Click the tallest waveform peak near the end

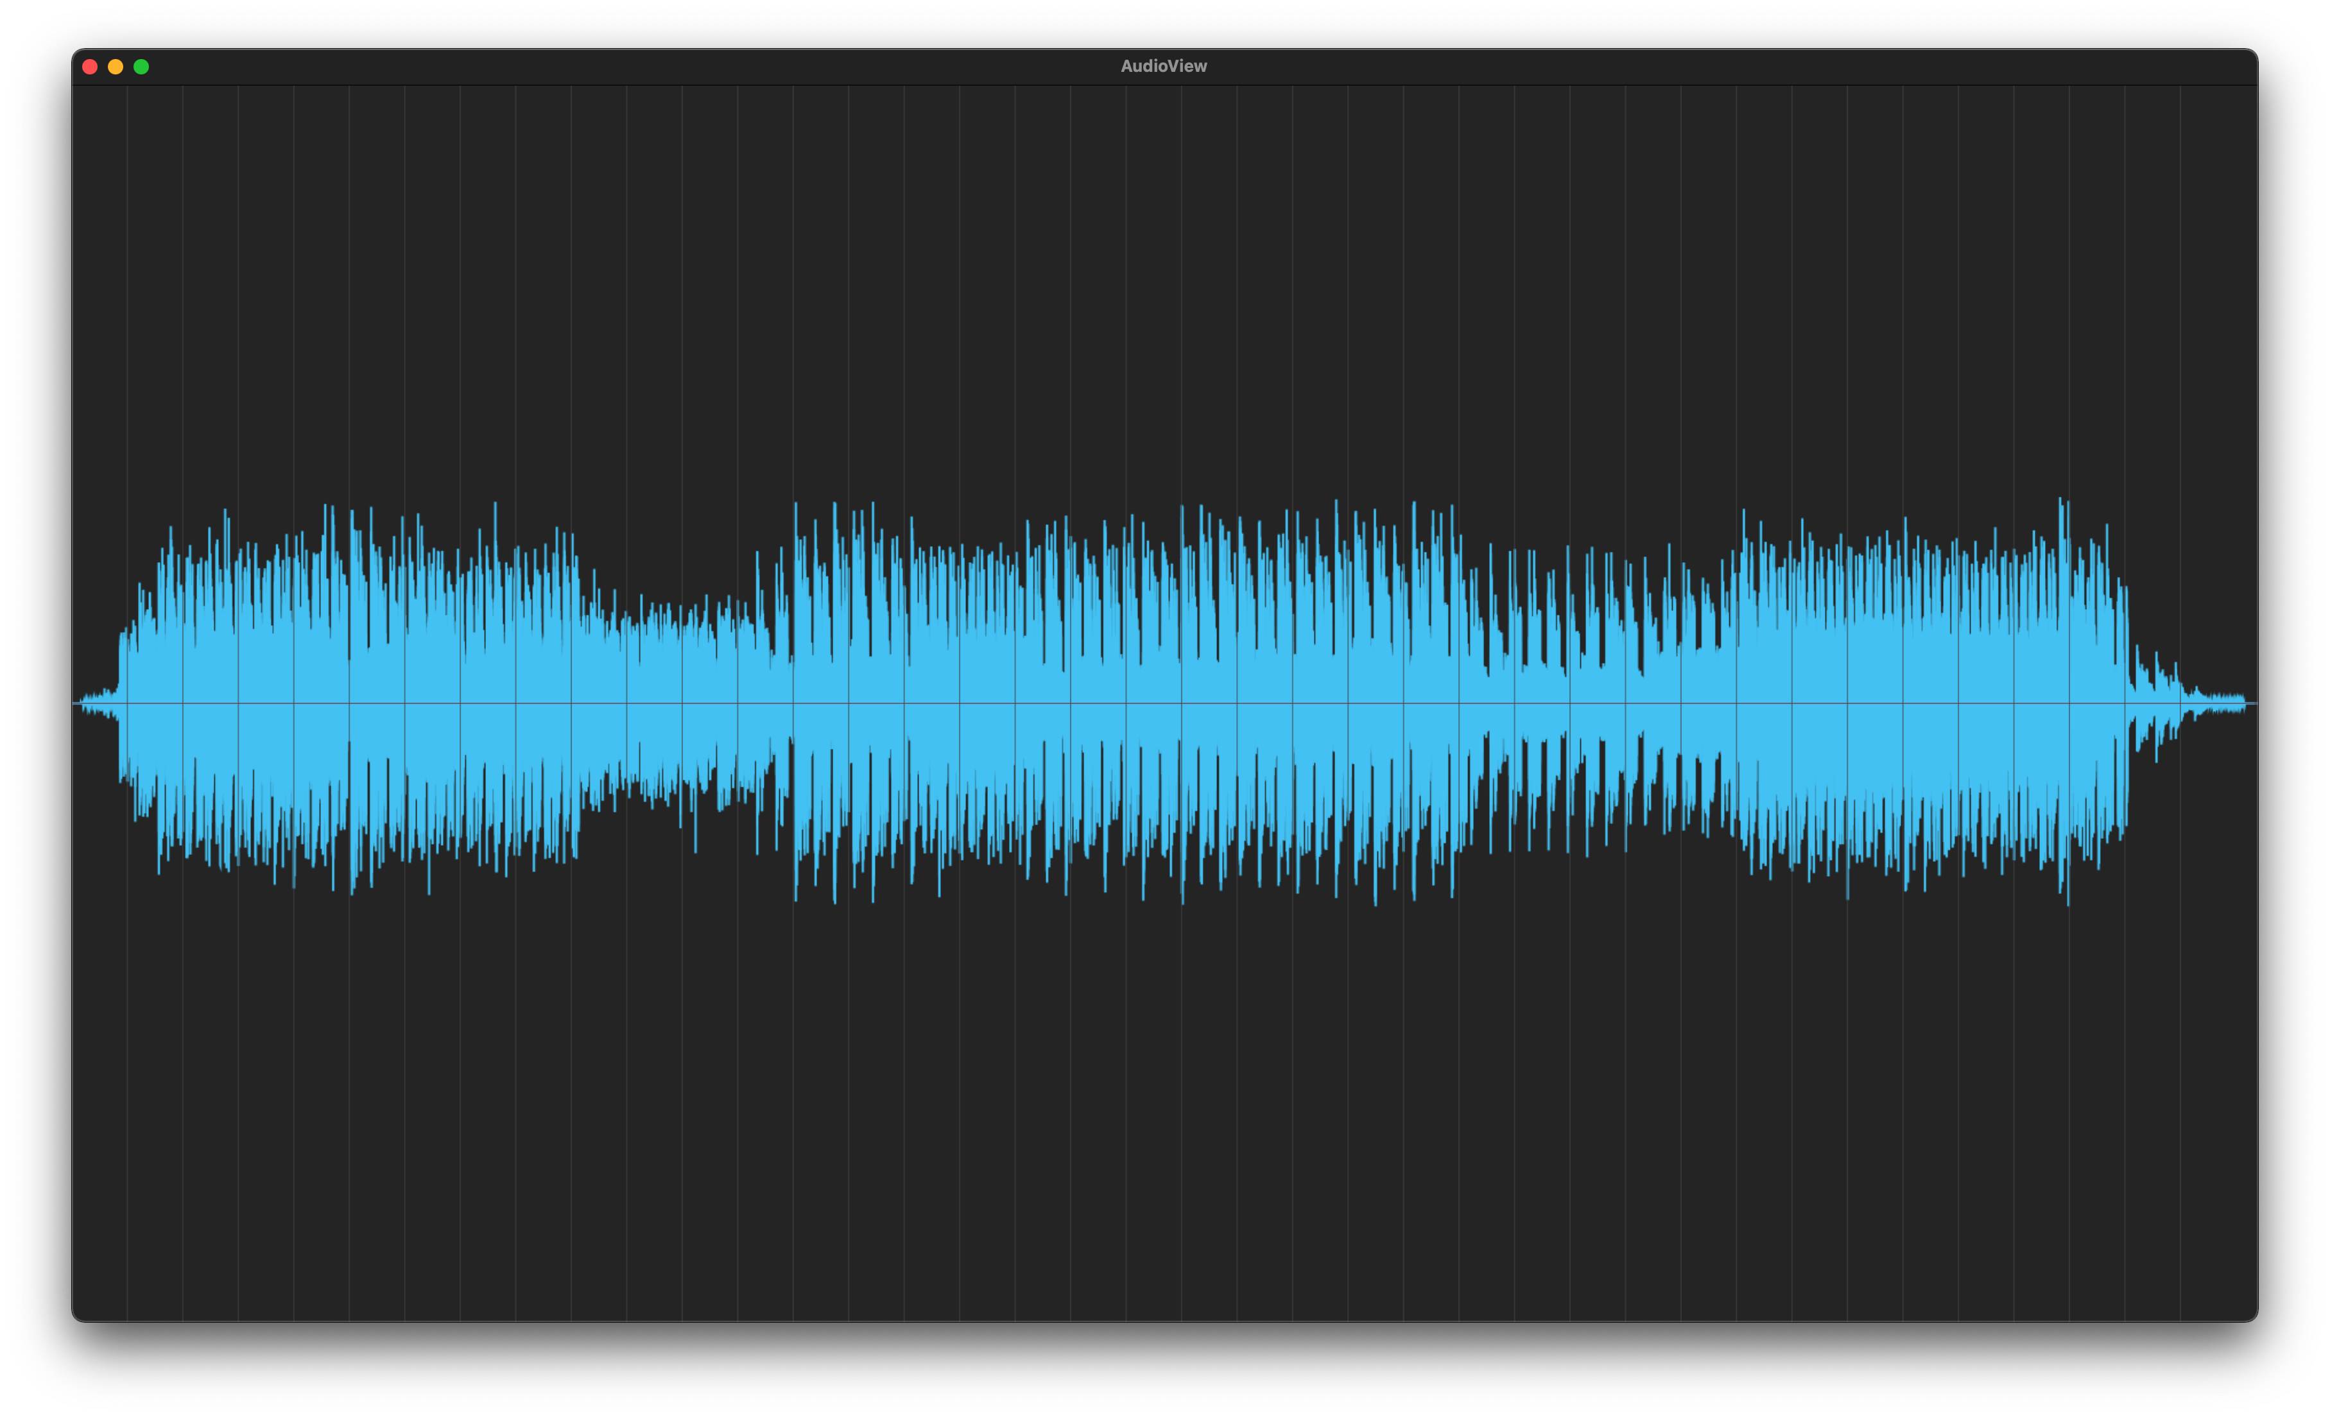(2060, 503)
